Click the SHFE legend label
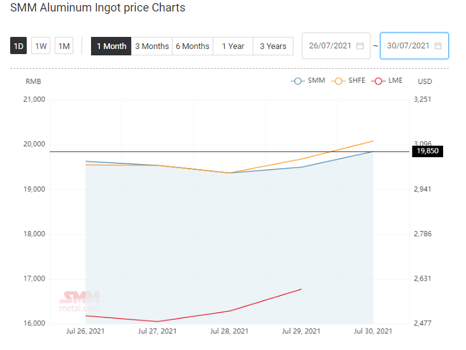This screenshot has height=350, width=466. (x=357, y=81)
